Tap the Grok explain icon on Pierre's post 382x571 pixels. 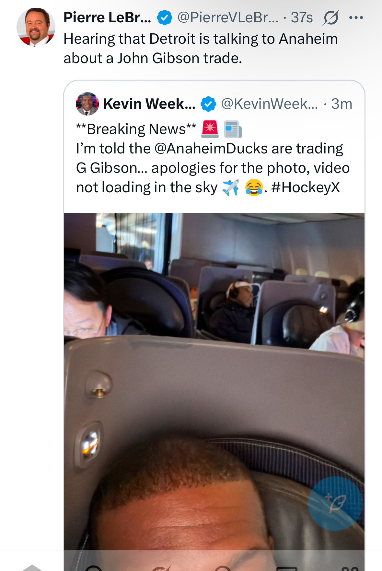(x=331, y=17)
